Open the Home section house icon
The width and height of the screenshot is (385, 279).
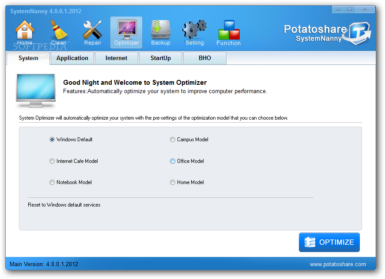click(x=25, y=32)
